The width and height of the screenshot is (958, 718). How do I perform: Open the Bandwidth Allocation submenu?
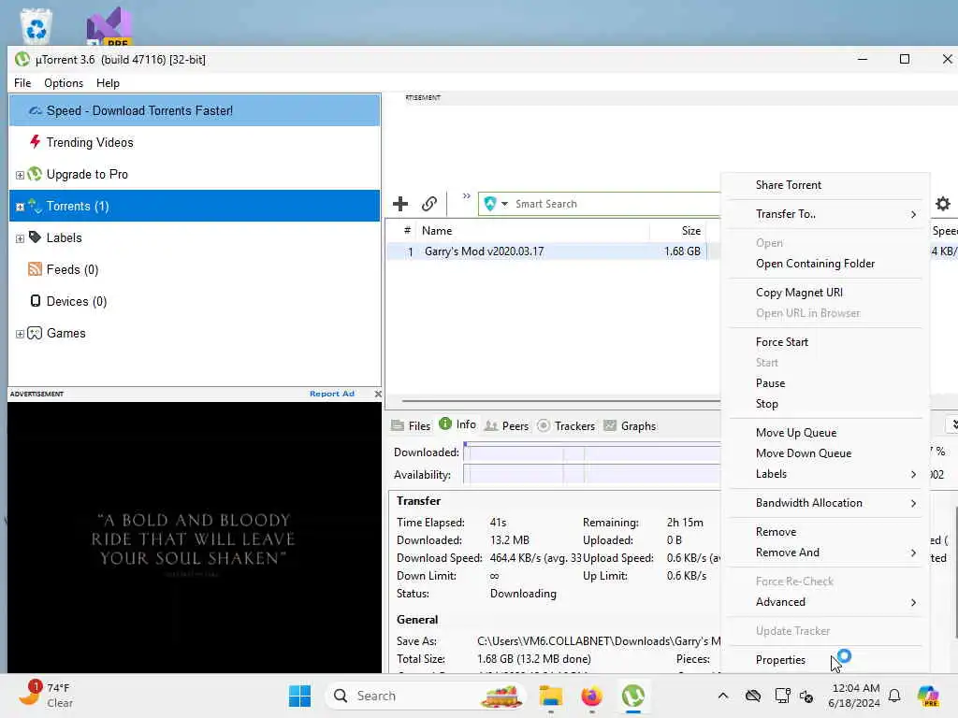coord(825,502)
